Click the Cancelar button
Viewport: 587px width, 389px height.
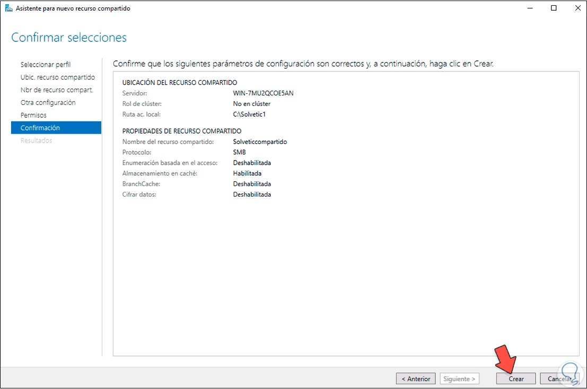point(560,378)
